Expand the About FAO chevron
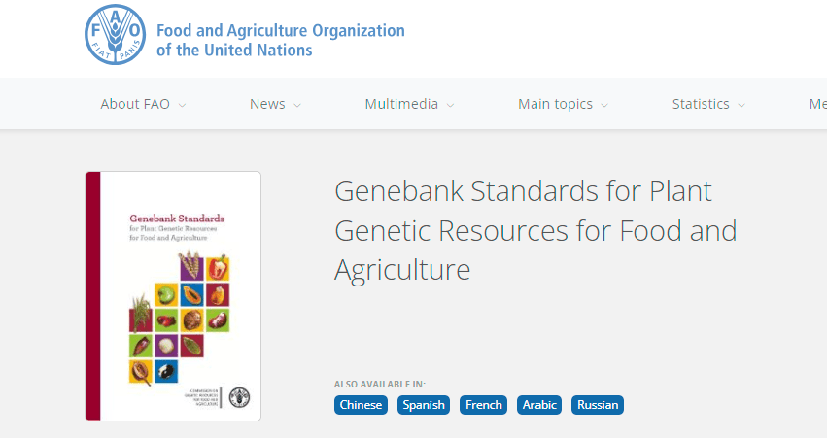The width and height of the screenshot is (827, 438). pos(182,105)
